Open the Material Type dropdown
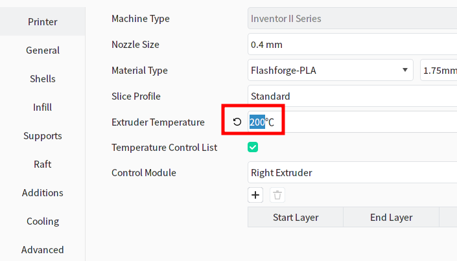Viewport: 457px width, 261px height. point(331,70)
